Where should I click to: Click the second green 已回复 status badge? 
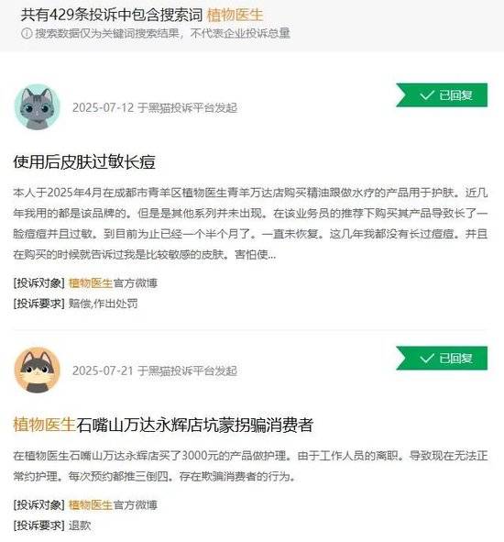(x=442, y=358)
